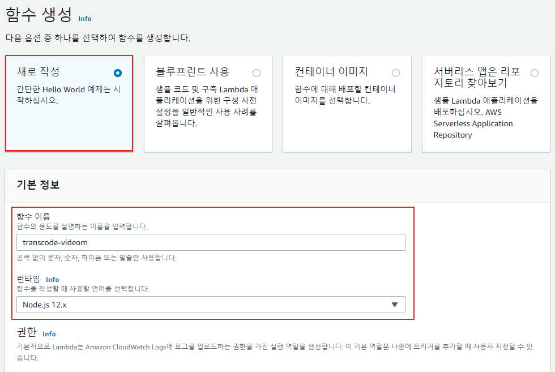555x372 pixels.
Task: Select the 블루프린트 사용 radio button
Action: point(257,73)
